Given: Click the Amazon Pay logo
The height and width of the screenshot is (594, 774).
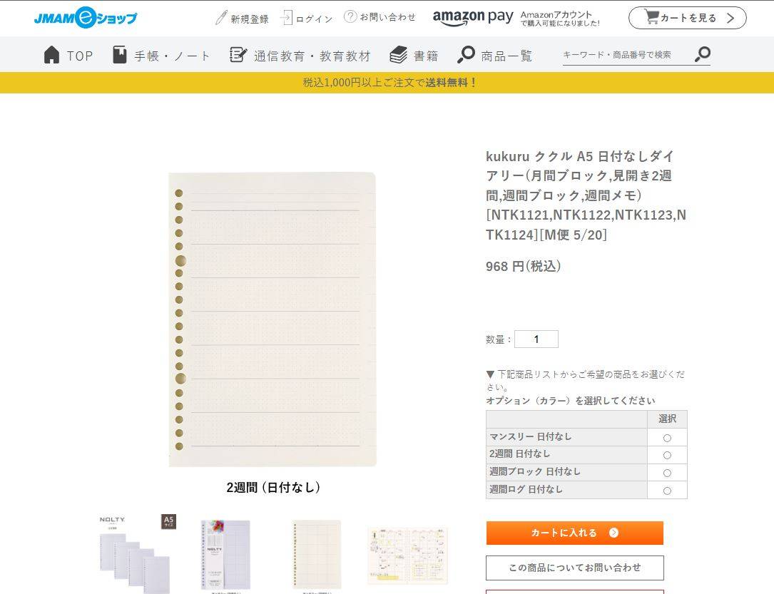Looking at the screenshot, I should 472,18.
